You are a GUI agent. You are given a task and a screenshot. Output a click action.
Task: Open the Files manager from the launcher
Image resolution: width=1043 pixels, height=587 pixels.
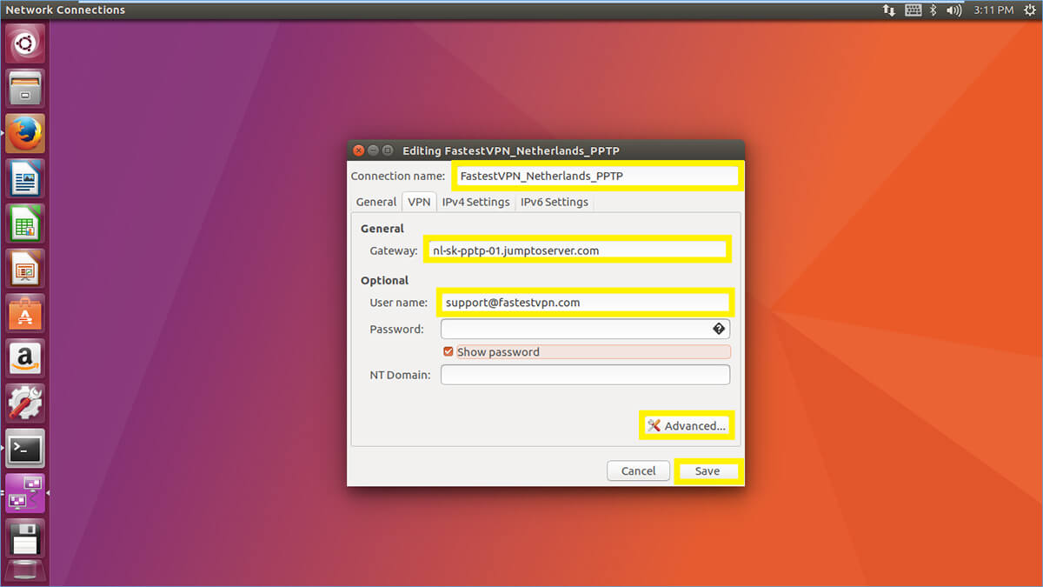(x=25, y=88)
